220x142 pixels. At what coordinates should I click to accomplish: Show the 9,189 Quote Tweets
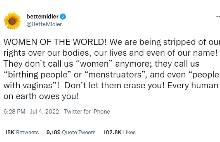point(71,132)
